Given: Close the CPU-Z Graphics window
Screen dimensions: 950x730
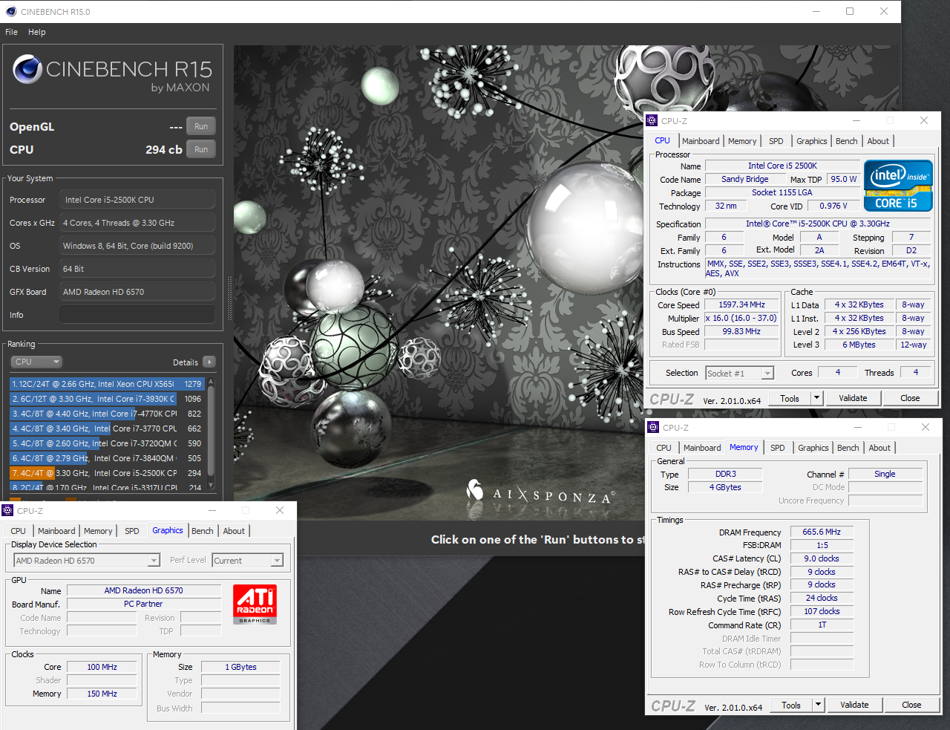Looking at the screenshot, I should pos(280,510).
